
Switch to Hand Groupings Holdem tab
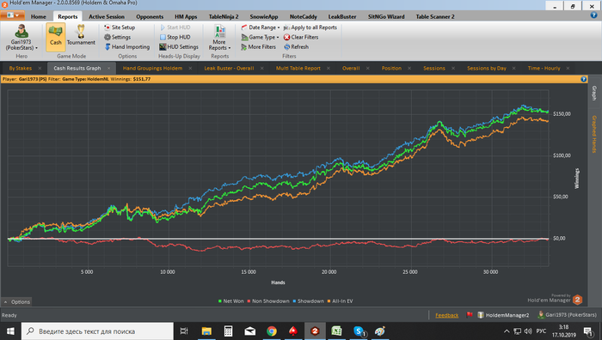152,68
